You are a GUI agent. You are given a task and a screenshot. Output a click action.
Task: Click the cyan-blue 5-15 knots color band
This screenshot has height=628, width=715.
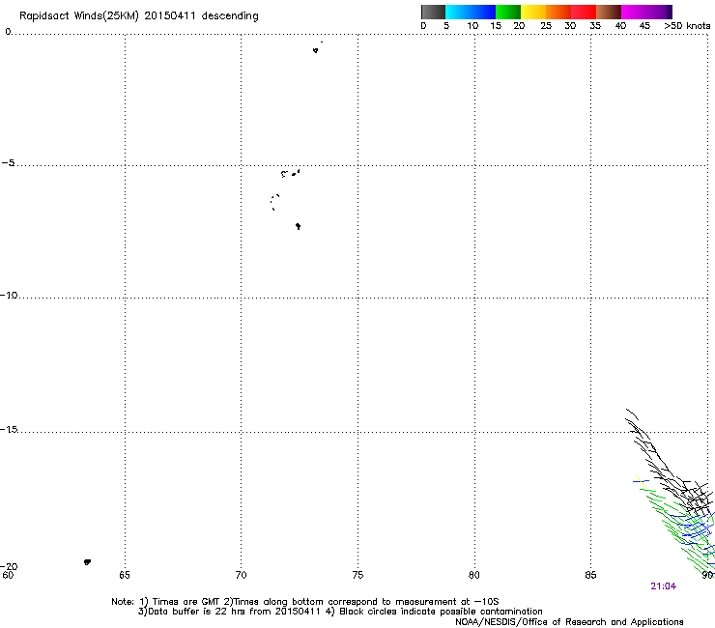coord(471,12)
